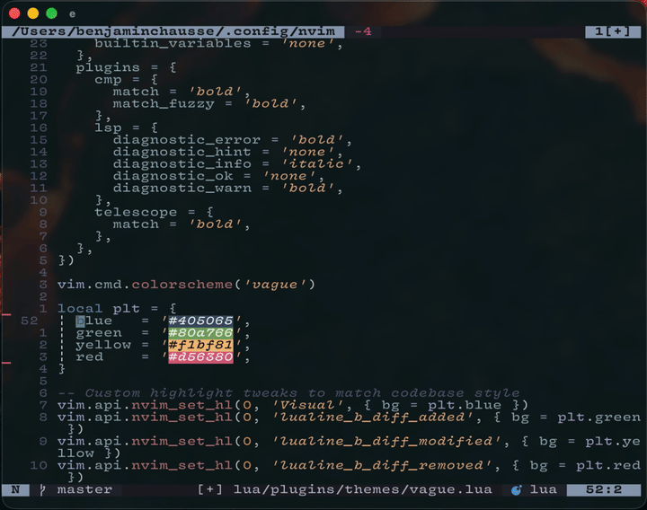Click the master branch name
Image resolution: width=647 pixels, height=510 pixels.
(x=84, y=490)
